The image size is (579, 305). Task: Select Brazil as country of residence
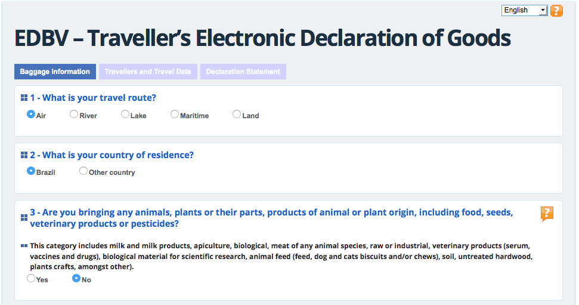(31, 171)
